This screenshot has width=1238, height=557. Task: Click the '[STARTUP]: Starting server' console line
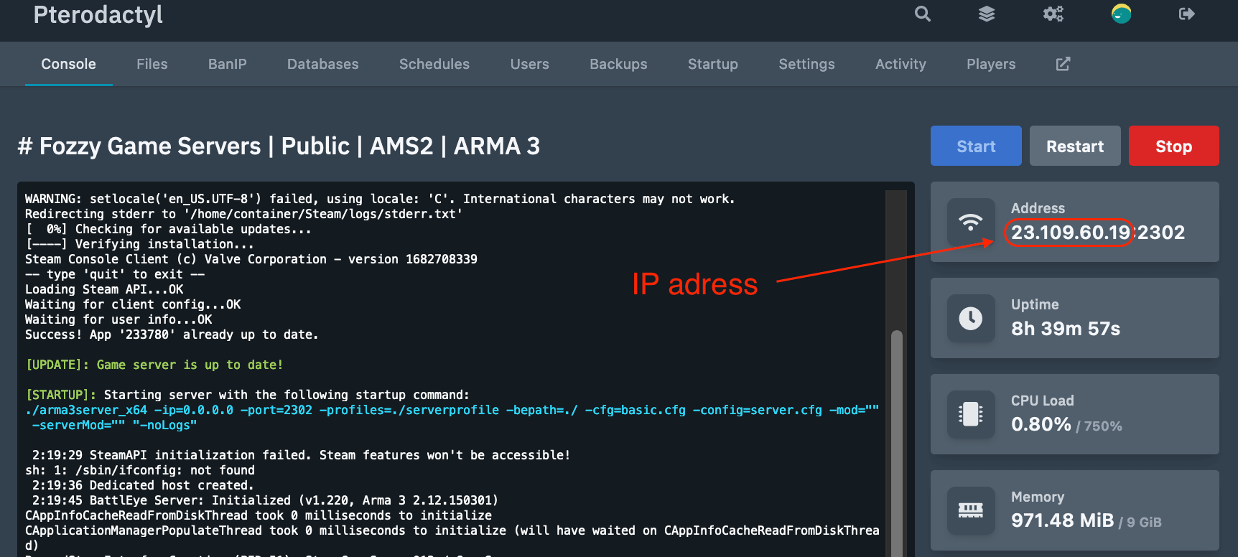[247, 395]
